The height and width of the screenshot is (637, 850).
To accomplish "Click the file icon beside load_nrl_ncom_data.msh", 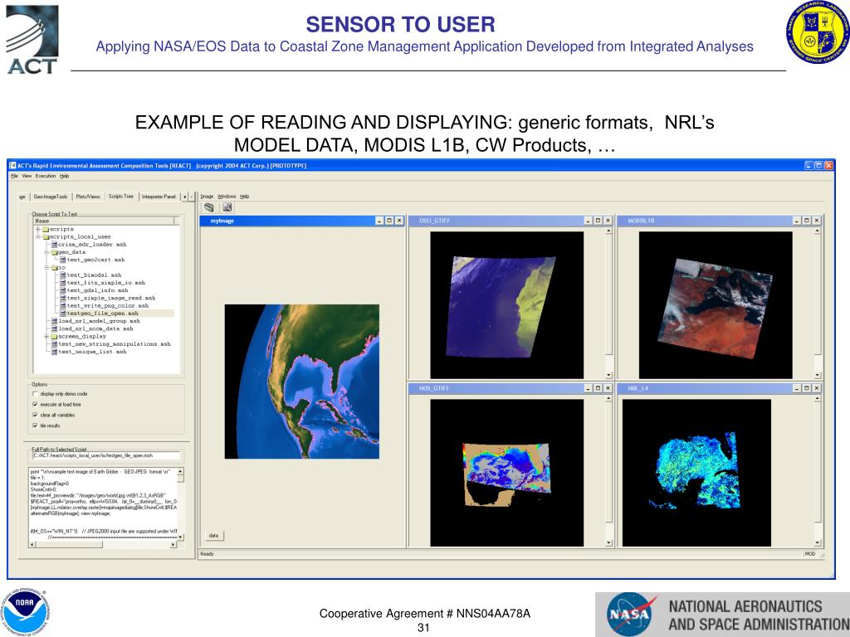I will pyautogui.click(x=54, y=328).
